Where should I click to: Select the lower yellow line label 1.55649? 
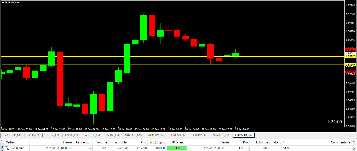point(350,65)
